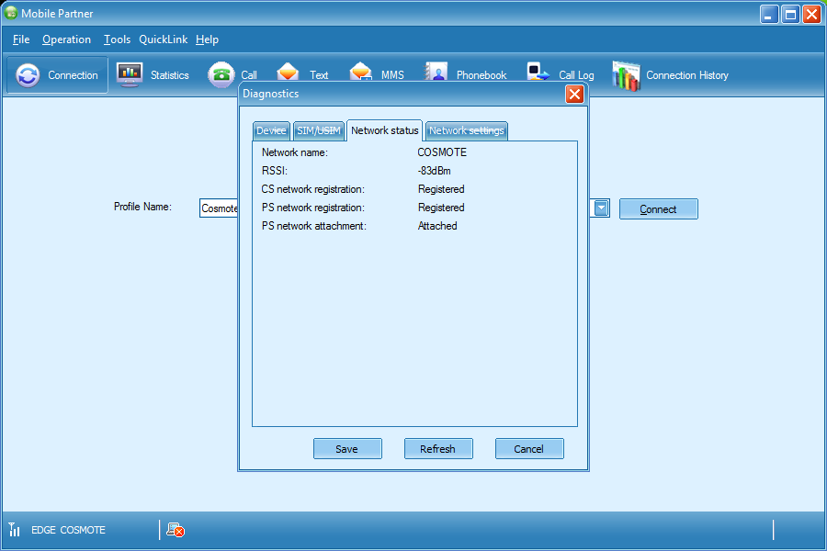Open the Phonebook contact icon
The width and height of the screenshot is (827, 551).
point(436,72)
